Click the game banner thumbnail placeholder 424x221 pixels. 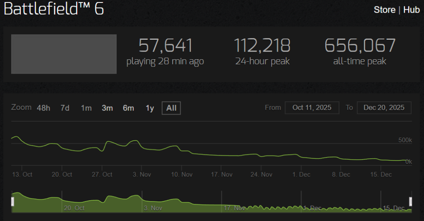point(64,54)
